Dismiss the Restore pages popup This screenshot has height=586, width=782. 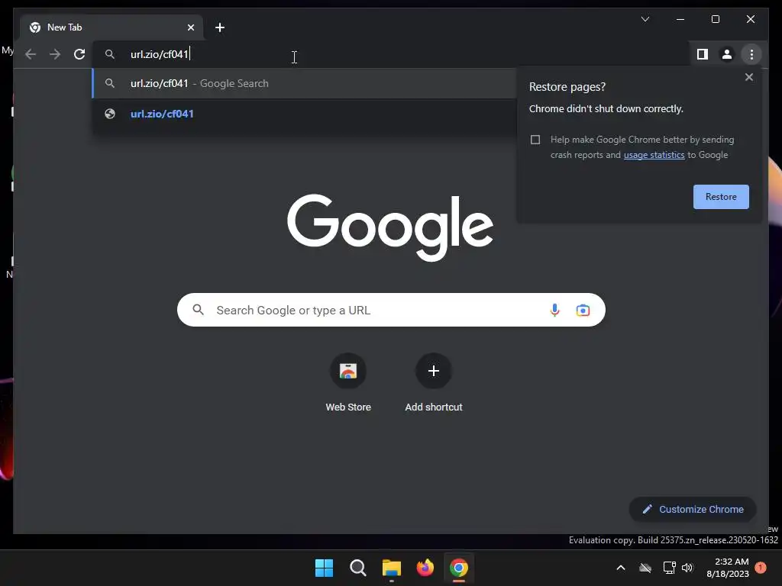click(x=748, y=77)
